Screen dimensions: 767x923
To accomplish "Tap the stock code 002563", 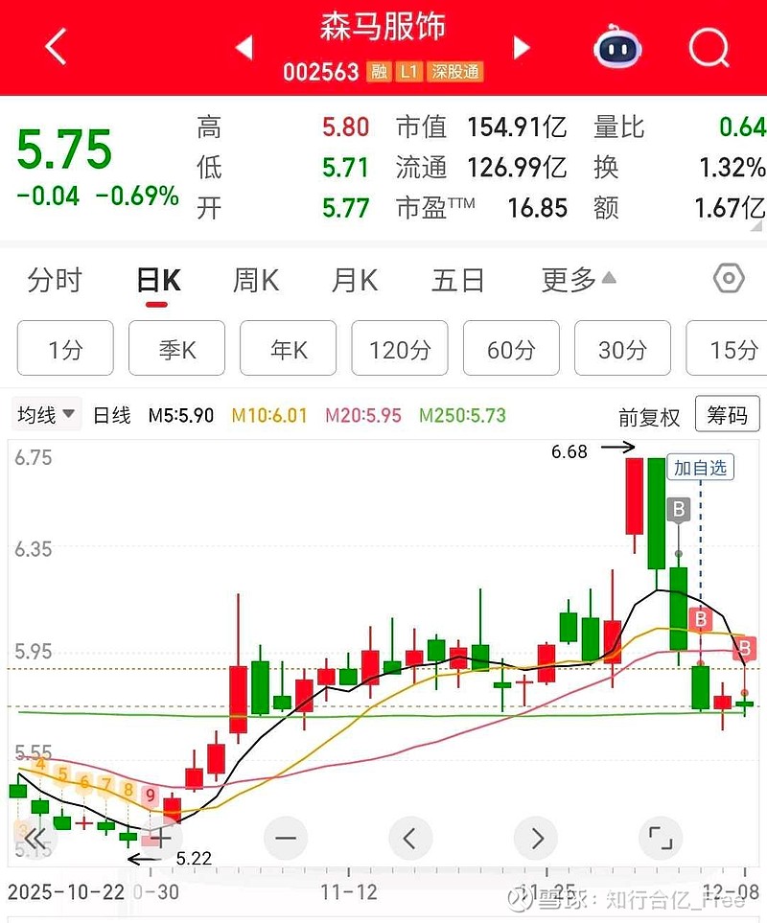I will point(321,72).
